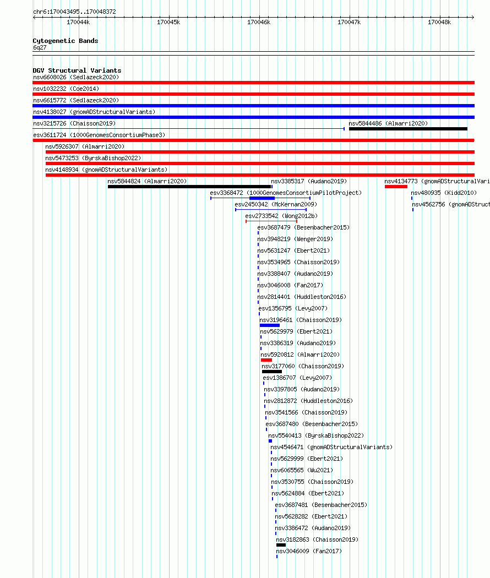Viewport: 490px width, 578px height.
Task: Click the blue glyph under esv3368472
Action: (x=260, y=198)
